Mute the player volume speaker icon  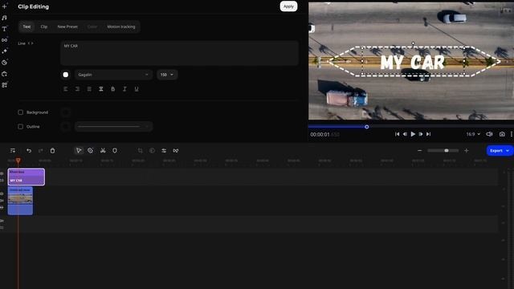click(489, 134)
